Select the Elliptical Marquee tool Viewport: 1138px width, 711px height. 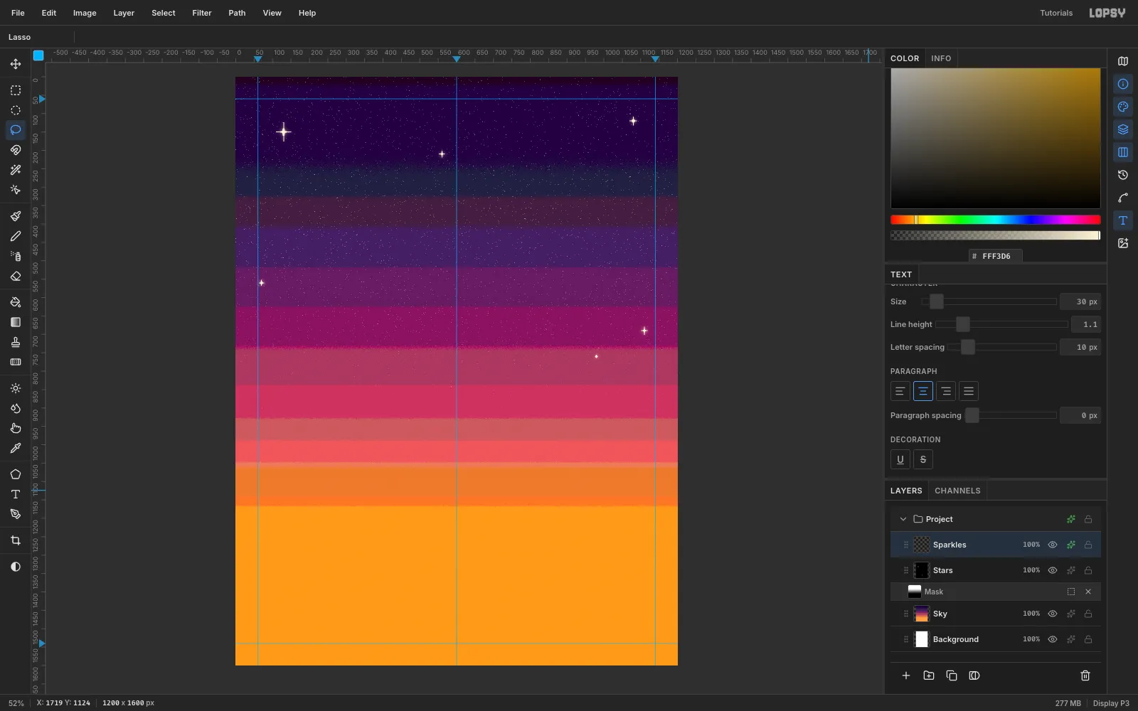click(x=16, y=110)
